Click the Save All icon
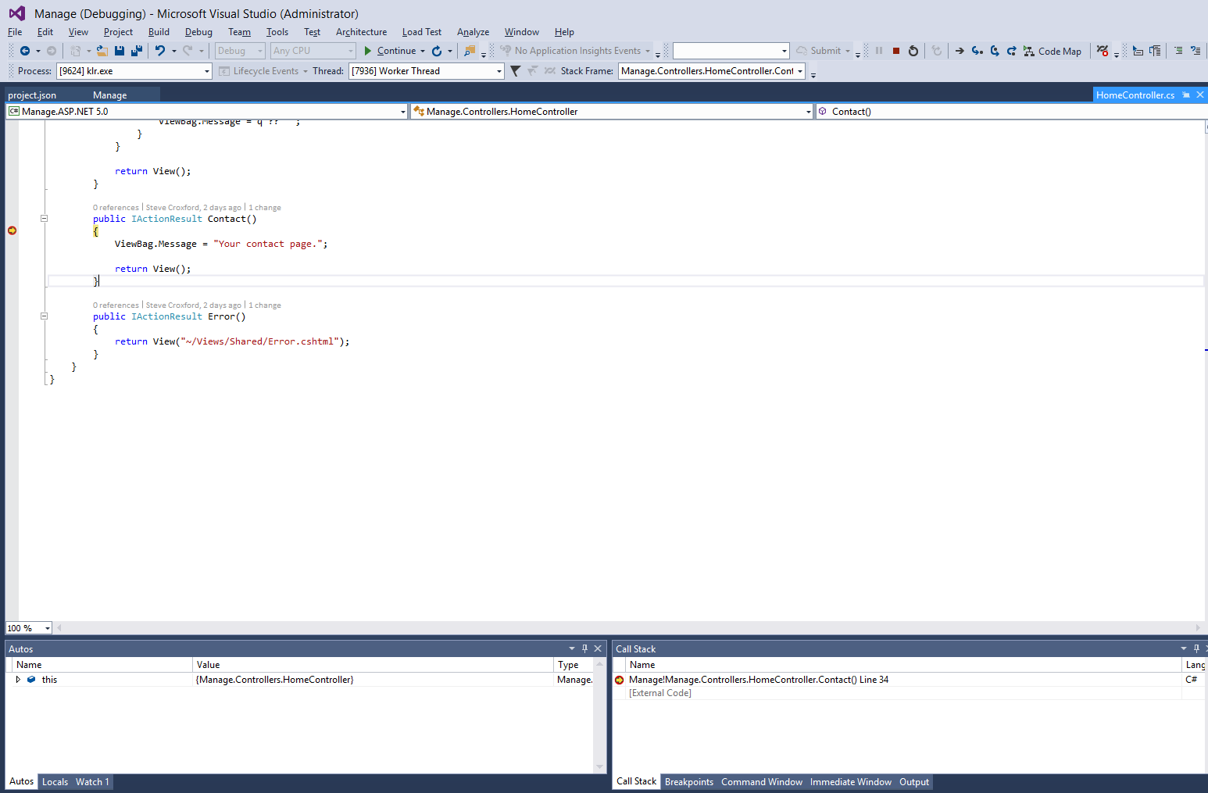This screenshot has height=793, width=1208. pos(137,51)
